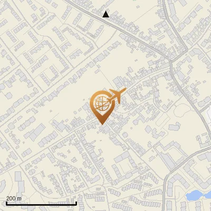211x211 pixels.
Task: Click the courtyard building south-east of pin
Action: [124, 165]
